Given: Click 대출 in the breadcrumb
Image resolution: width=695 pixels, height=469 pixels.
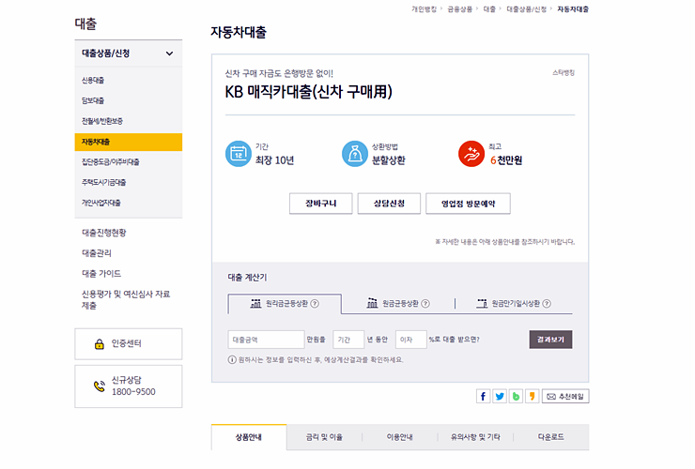Looking at the screenshot, I should coord(489,9).
